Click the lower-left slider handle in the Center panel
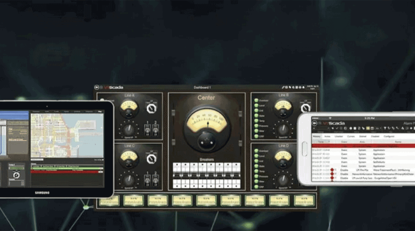This screenshot has height=231, width=415. click(x=174, y=142)
